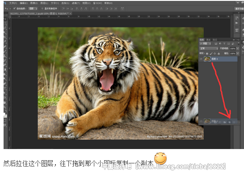This screenshot has height=175, width=244.
Task: Open the Layers panel flyout menu
Action: click(x=238, y=40)
